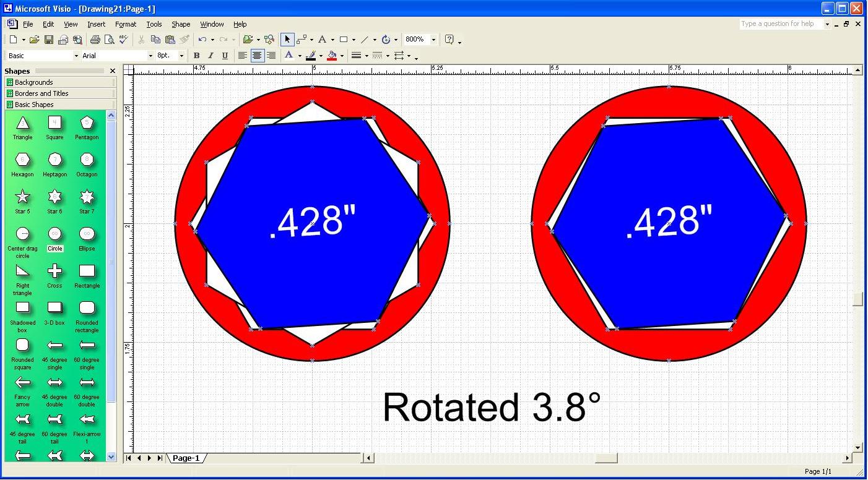Click the Fill Color bucket swatch
Image resolution: width=868 pixels, height=480 pixels.
point(332,56)
